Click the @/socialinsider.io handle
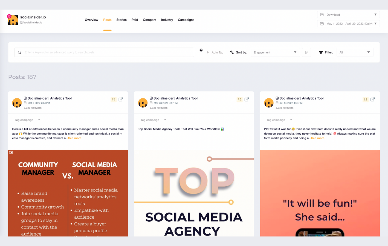Viewport: 388px width, 246px height. (31, 22)
